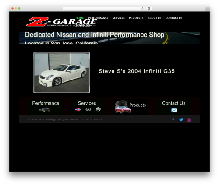Screen dimensions: 219x185
Task: Click the Dedicated Nissan and Infiniti banner
Action: point(109,38)
